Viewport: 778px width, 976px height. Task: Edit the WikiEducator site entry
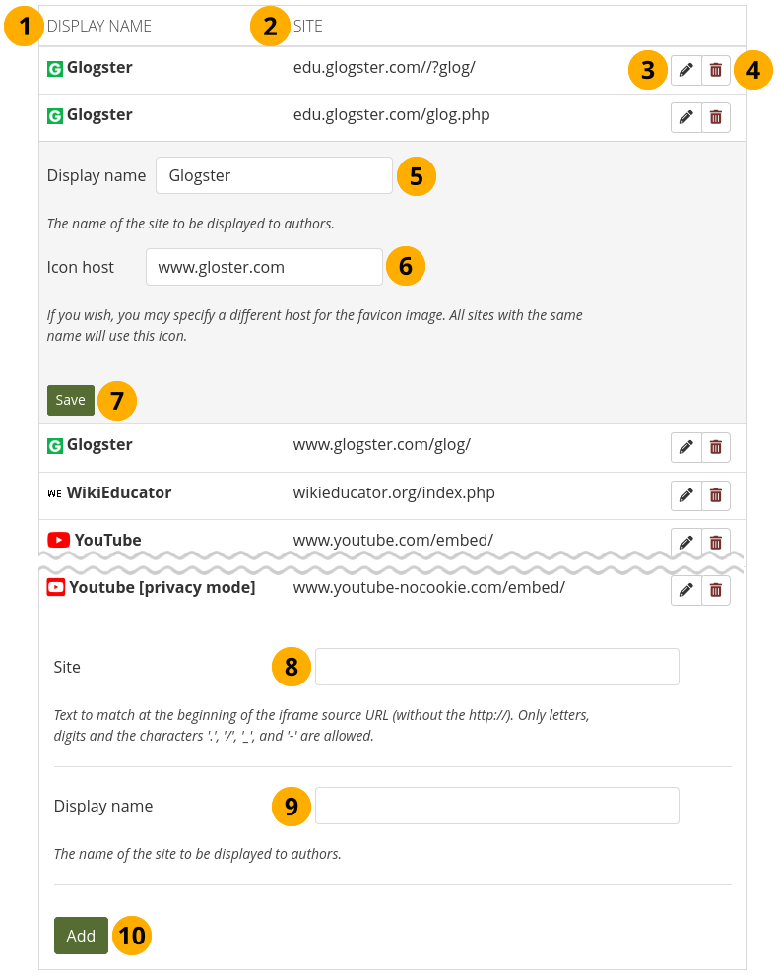(x=686, y=495)
